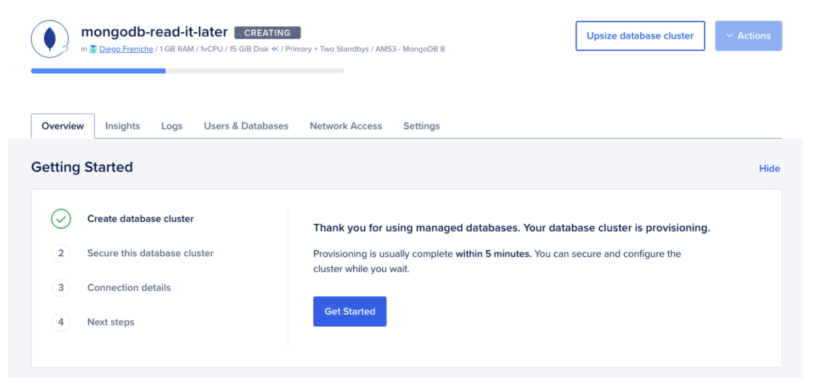
Task: Click the 'AMS3 - MongoDB 8' region text
Action: point(410,49)
